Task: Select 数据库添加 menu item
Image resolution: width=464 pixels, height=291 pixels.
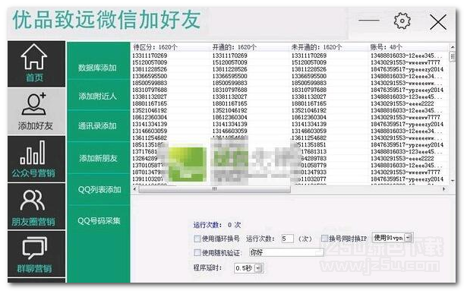Action: pyautogui.click(x=97, y=68)
